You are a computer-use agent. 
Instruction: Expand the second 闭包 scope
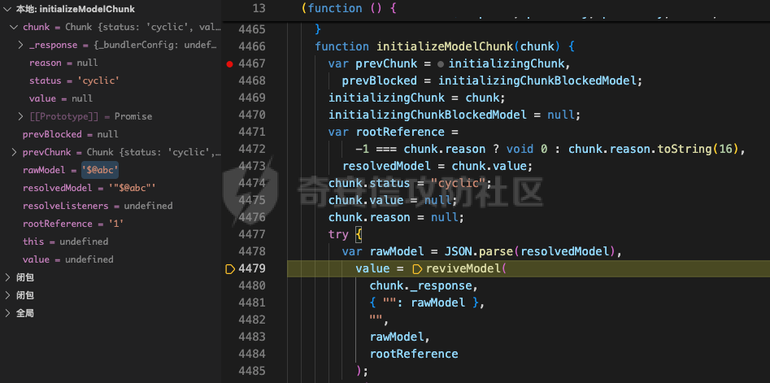click(x=7, y=295)
